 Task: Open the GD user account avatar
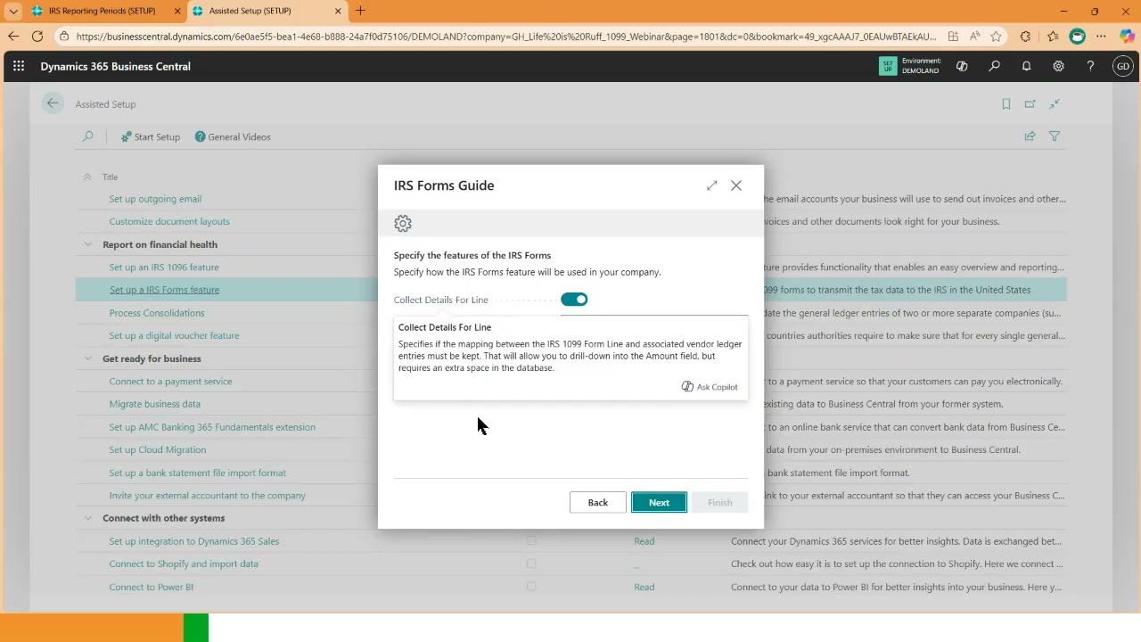click(x=1122, y=66)
